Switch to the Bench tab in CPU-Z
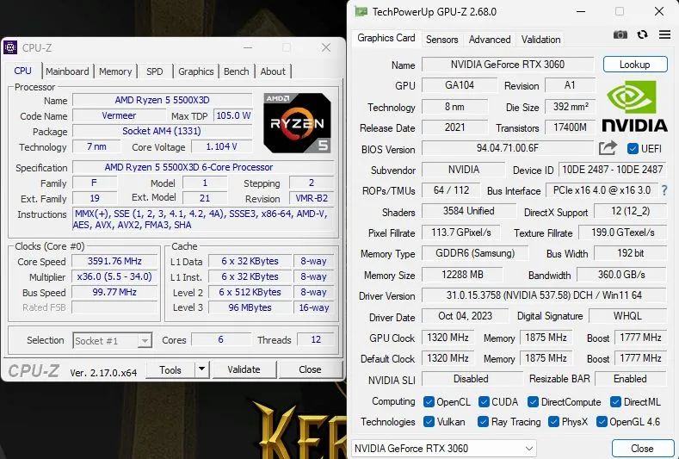This screenshot has height=459, width=679. [x=237, y=71]
